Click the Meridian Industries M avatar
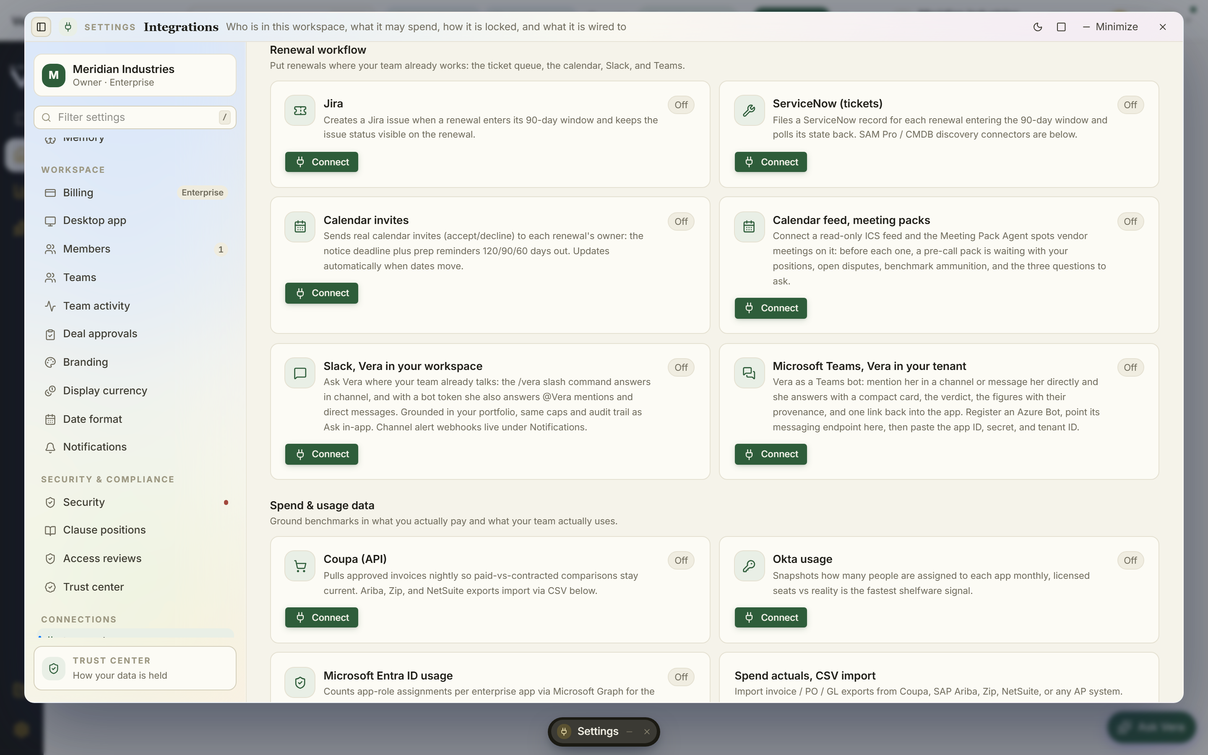1208x755 pixels. click(x=54, y=75)
